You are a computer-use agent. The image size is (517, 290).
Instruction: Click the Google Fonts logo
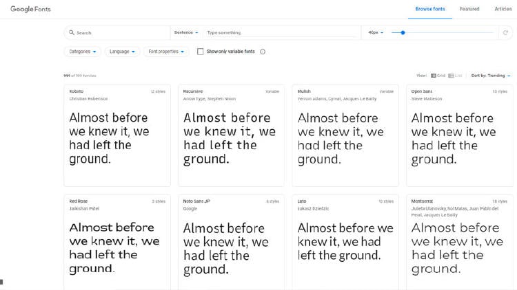pos(30,9)
